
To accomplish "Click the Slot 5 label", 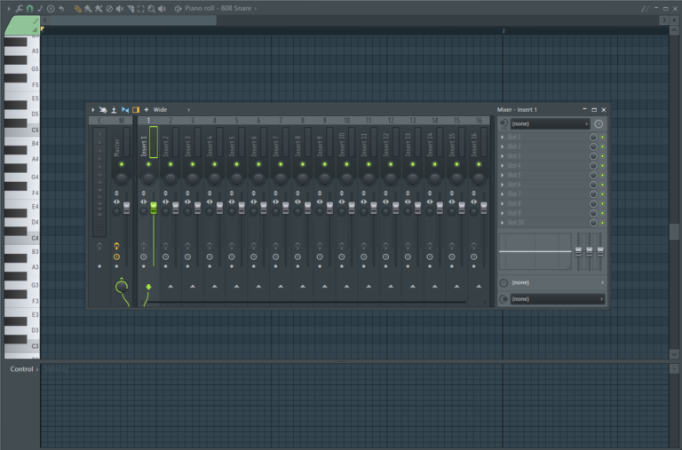I will (513, 175).
